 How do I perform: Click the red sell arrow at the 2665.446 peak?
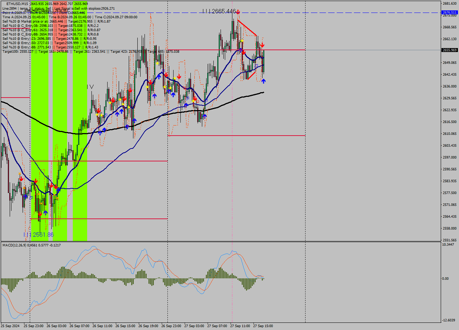(238, 12)
